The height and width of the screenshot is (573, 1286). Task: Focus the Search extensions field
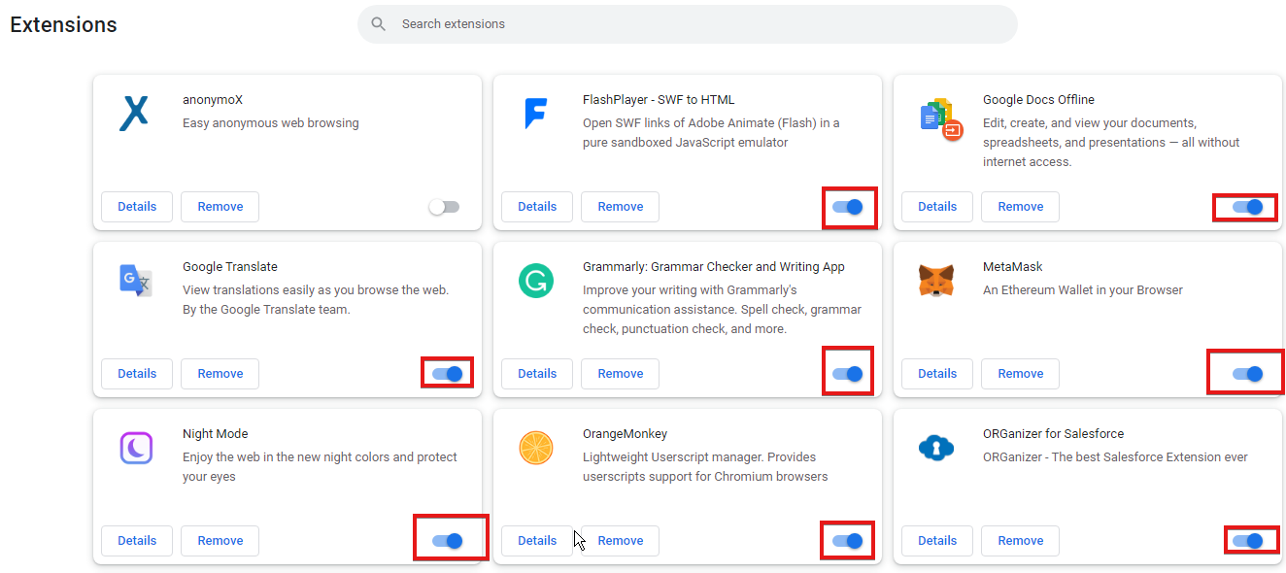pos(688,24)
